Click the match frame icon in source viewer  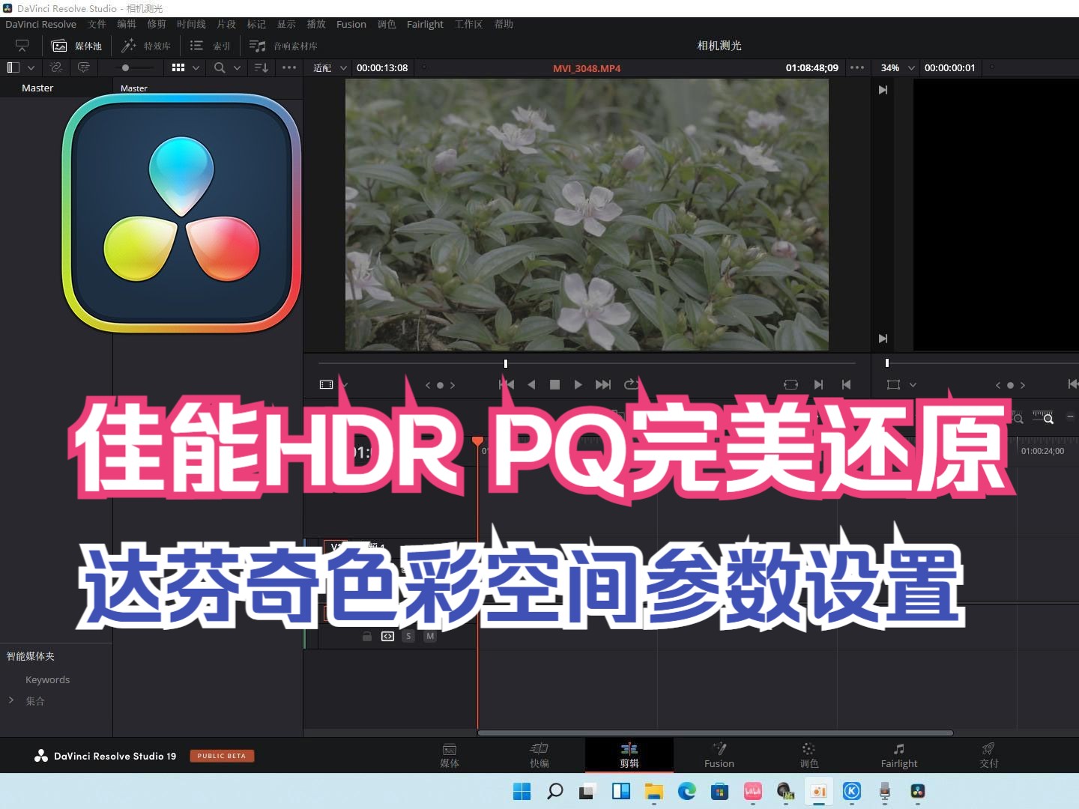(x=791, y=384)
